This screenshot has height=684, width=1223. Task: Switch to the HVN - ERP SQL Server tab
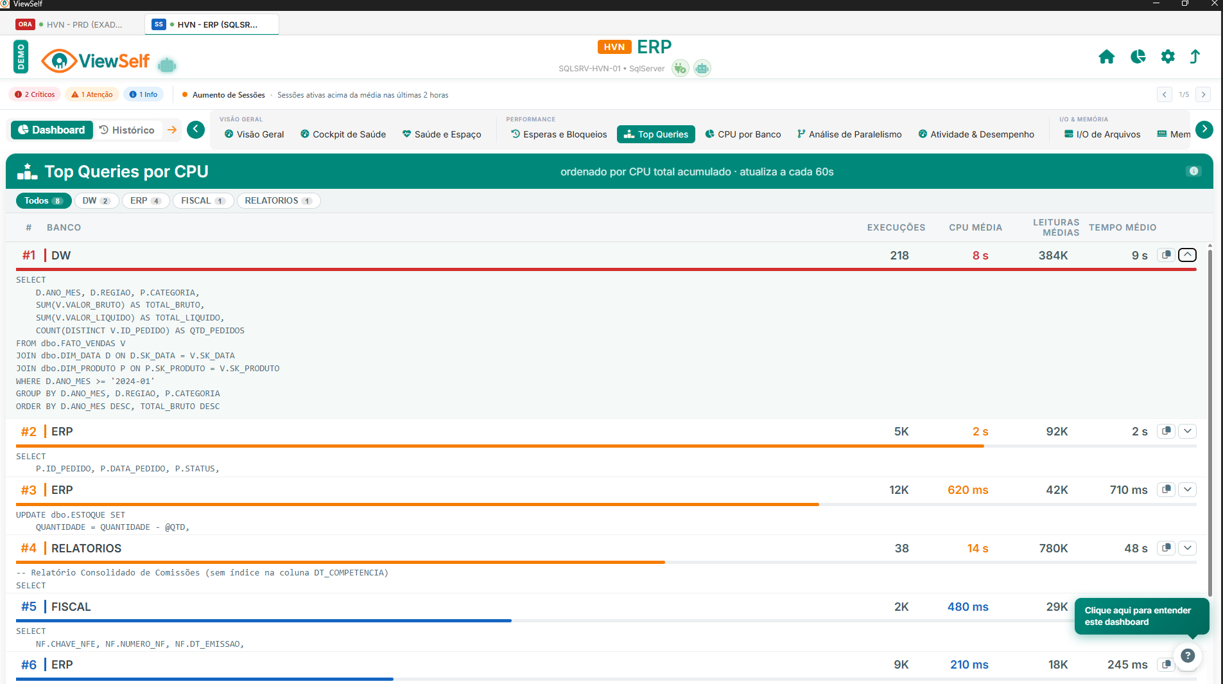coord(212,24)
